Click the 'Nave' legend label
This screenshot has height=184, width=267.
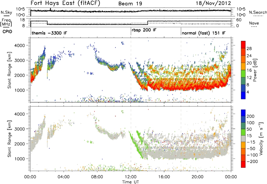coord(254,23)
